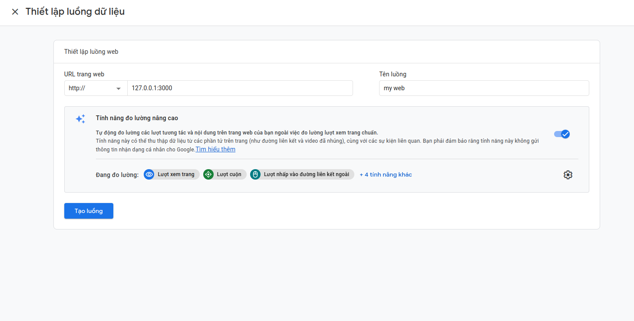
Task: Click the Thiết lập luồng web section header
Action: (x=91, y=52)
